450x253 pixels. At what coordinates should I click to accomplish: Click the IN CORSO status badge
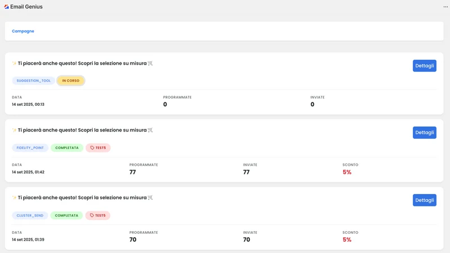[x=71, y=80]
